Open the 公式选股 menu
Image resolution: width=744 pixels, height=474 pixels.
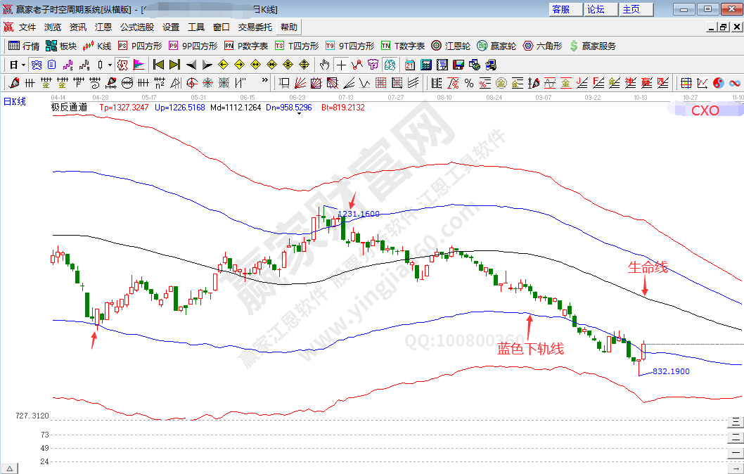point(136,27)
